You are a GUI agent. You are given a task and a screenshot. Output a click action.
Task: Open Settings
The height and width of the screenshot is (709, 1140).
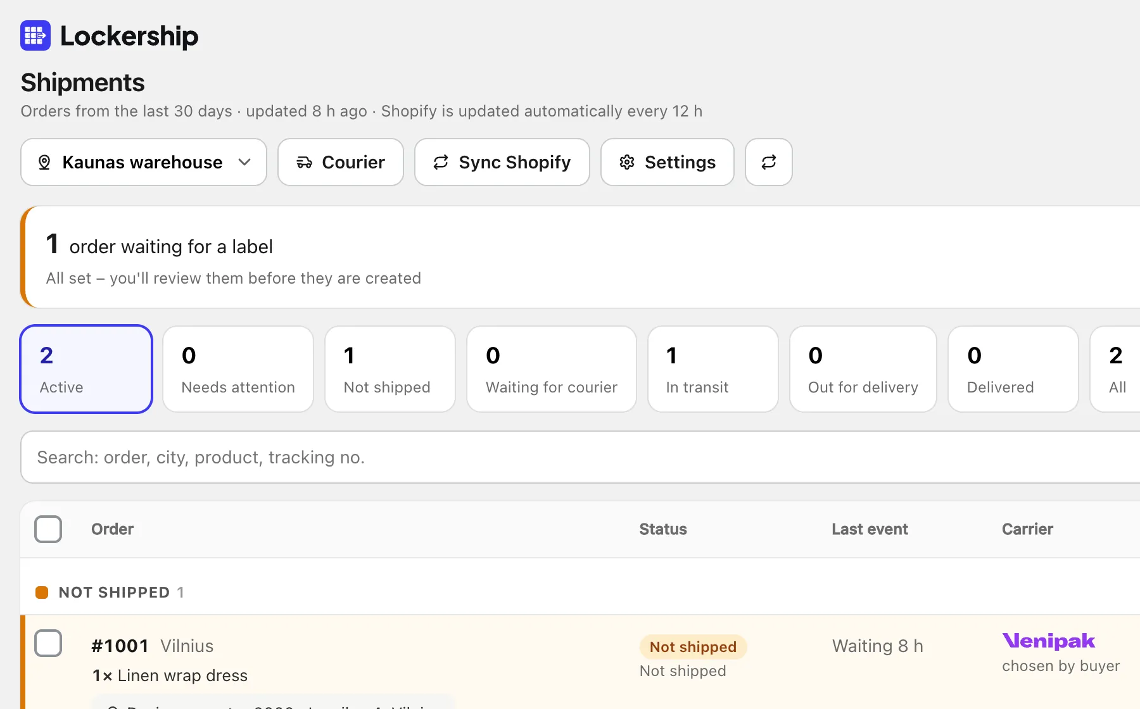(668, 162)
